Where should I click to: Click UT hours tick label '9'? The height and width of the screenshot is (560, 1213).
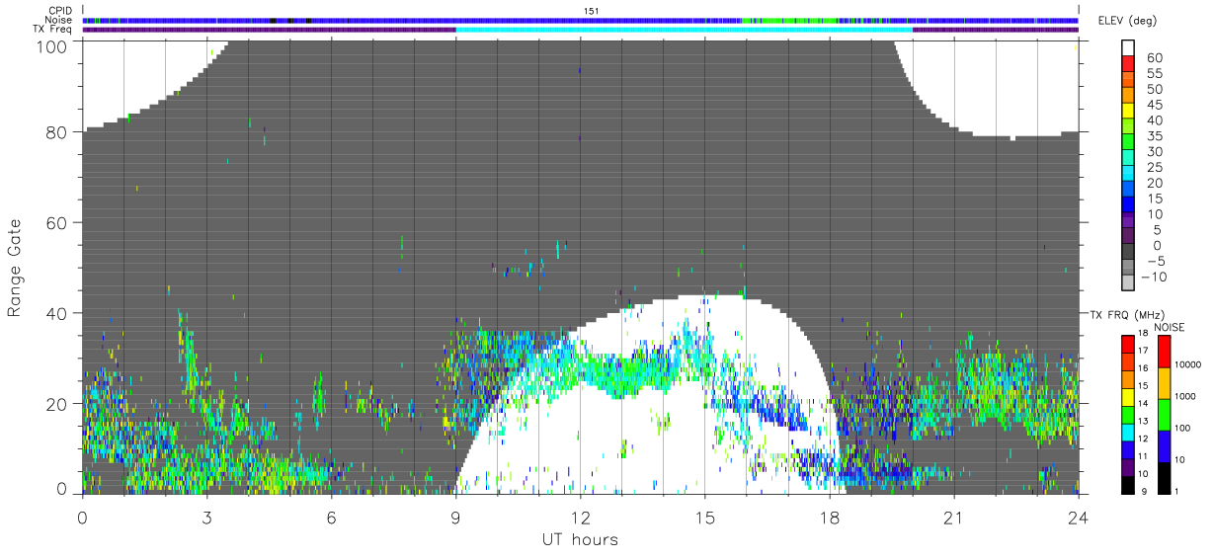click(455, 518)
